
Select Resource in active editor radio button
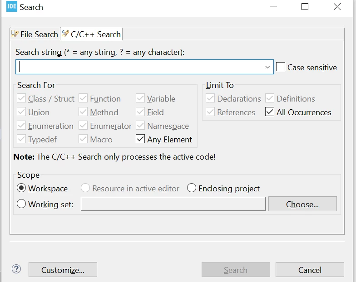(85, 188)
